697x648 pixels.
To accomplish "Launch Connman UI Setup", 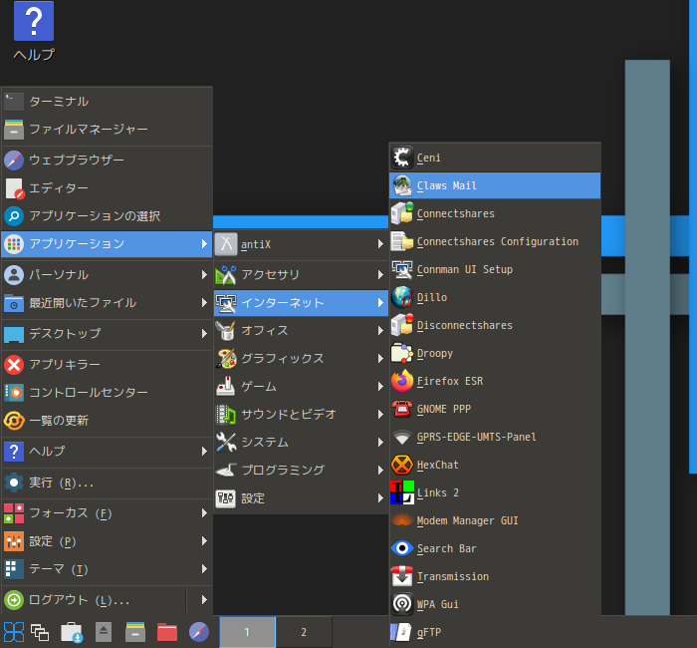I will [x=495, y=269].
